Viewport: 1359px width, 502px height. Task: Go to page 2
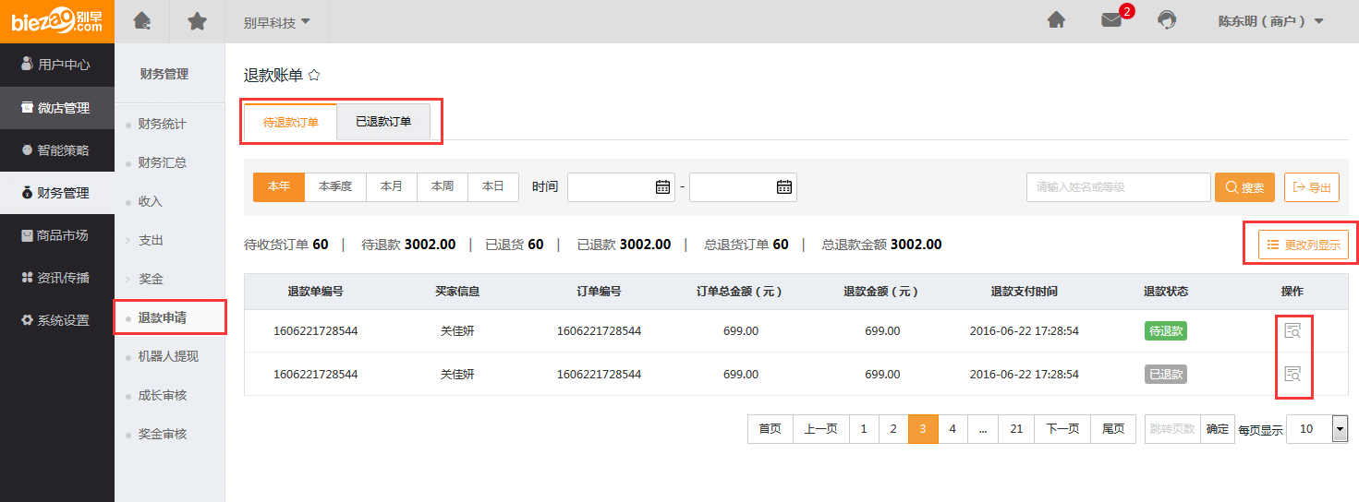click(893, 429)
